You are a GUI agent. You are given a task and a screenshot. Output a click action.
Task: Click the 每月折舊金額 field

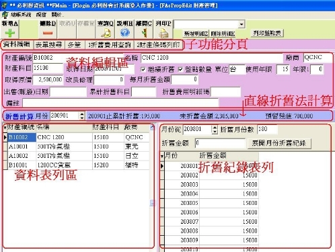coord(185,79)
